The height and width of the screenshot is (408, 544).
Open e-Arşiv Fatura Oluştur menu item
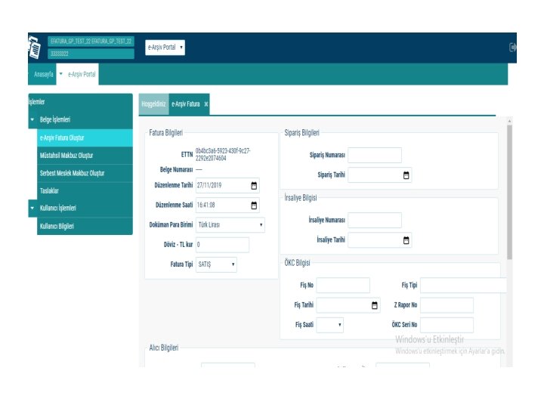(x=85, y=138)
